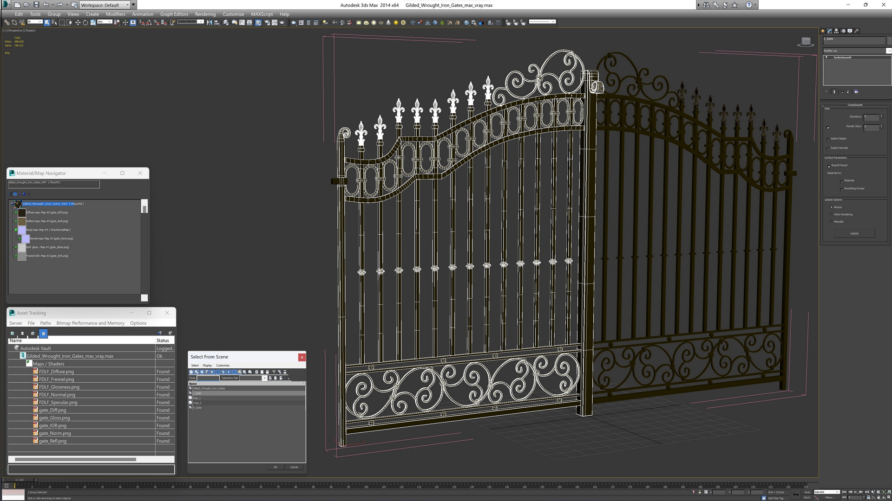This screenshot has width=892, height=501.
Task: Open the Bitmap Performance and Memory menu
Action: point(90,323)
